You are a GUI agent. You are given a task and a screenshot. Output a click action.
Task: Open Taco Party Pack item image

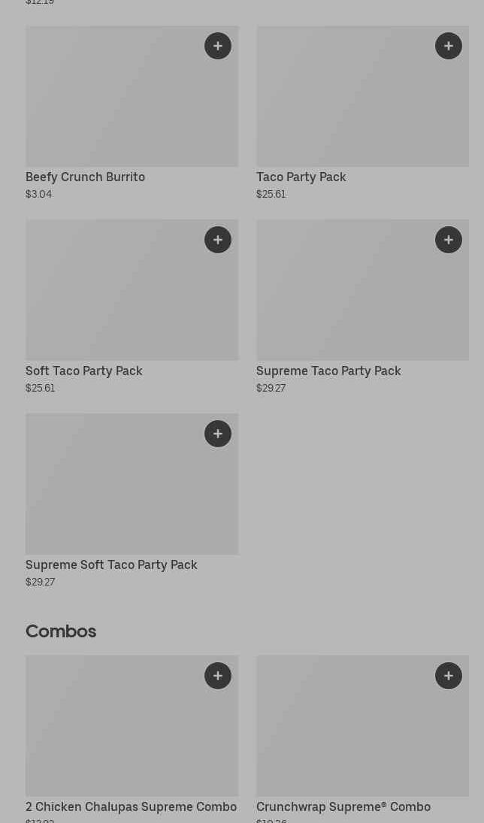point(346,105)
